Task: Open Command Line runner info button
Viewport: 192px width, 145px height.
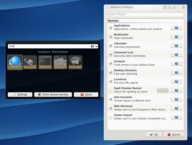Action: point(176,54)
